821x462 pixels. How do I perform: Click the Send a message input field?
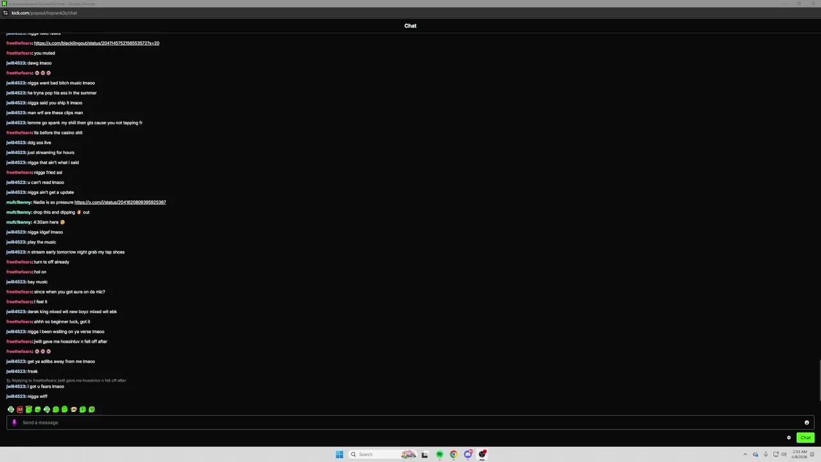click(410, 423)
